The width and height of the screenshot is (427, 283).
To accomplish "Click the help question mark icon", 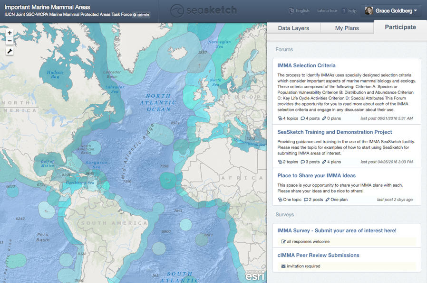I will (x=344, y=11).
